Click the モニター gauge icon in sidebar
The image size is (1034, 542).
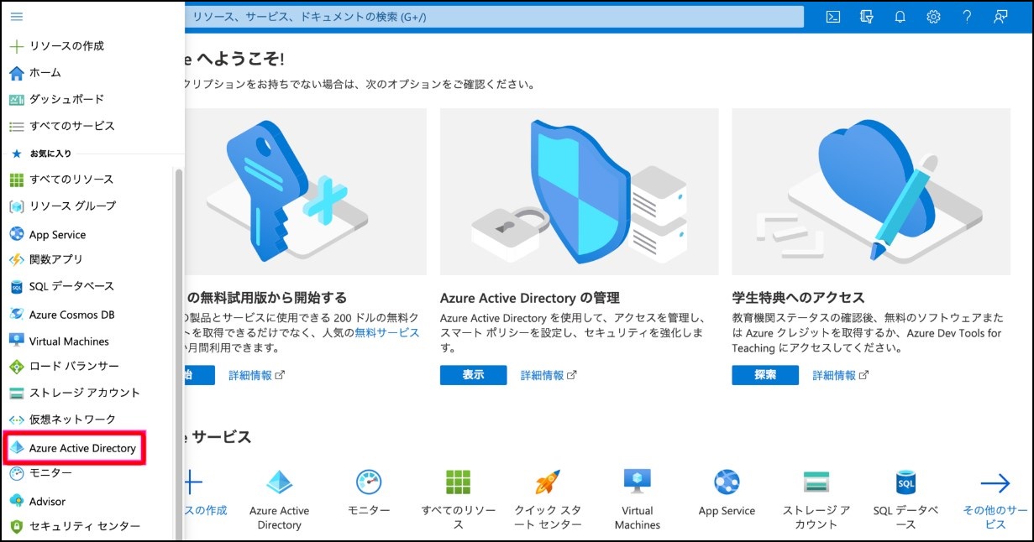pos(16,473)
